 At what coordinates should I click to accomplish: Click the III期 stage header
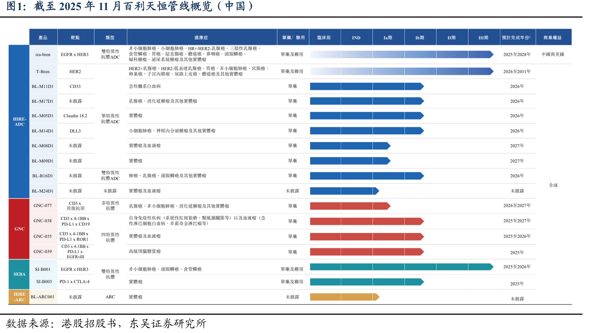click(x=484, y=37)
